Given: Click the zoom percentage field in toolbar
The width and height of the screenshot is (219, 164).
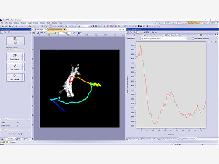Looking at the screenshot, I should point(84,26).
